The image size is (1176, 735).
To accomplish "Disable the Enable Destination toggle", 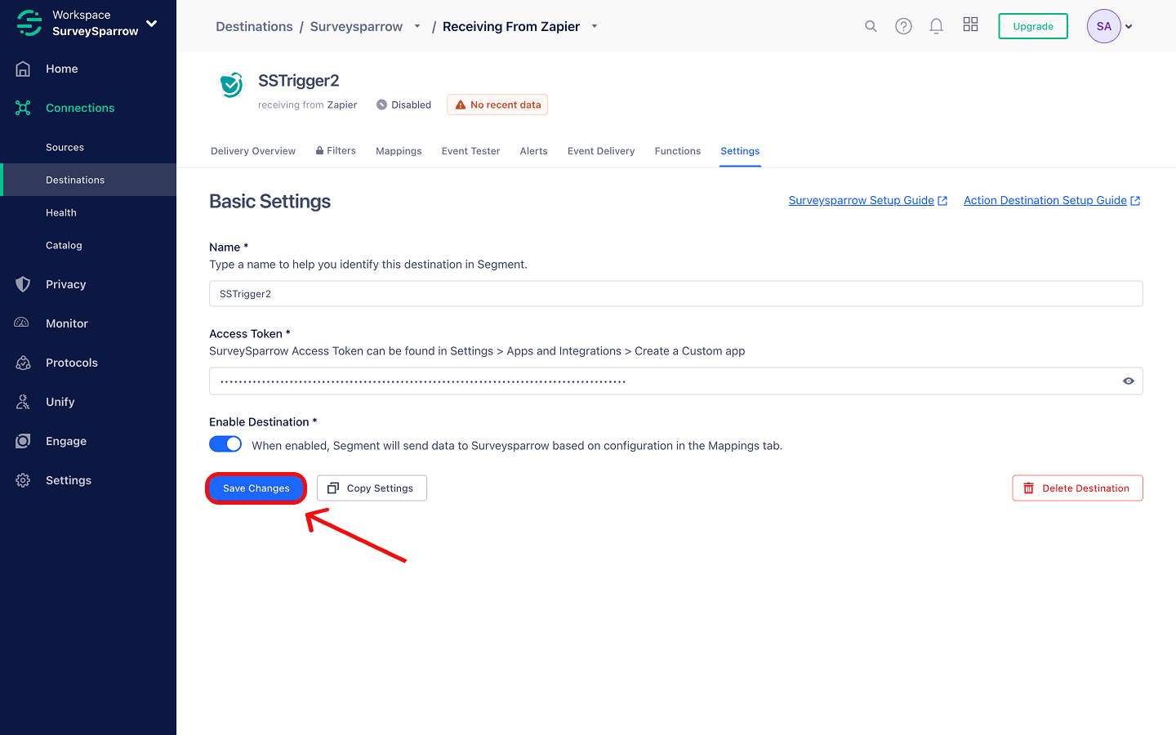I will [225, 444].
